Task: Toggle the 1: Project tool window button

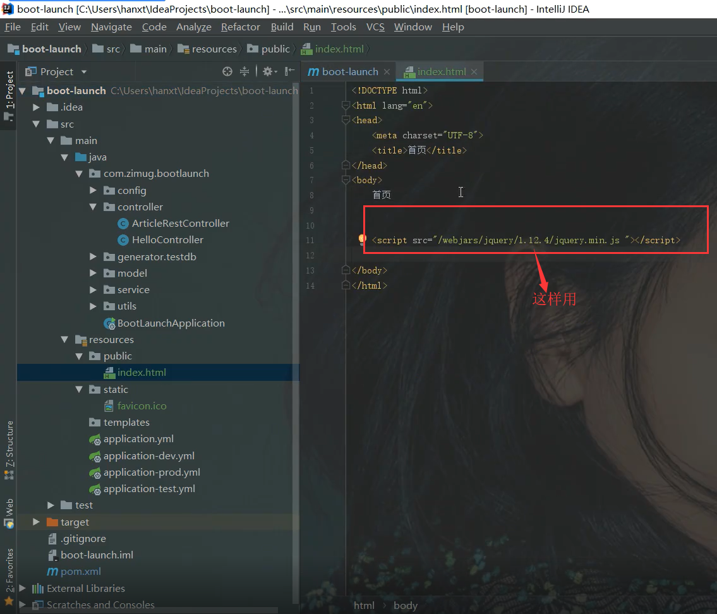Action: pyautogui.click(x=9, y=96)
